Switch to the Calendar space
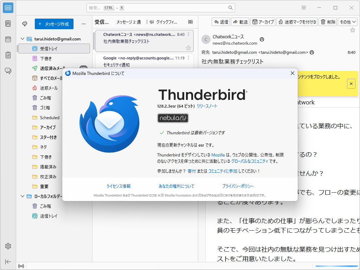Viewport: 360px width, 270px height. [8, 39]
